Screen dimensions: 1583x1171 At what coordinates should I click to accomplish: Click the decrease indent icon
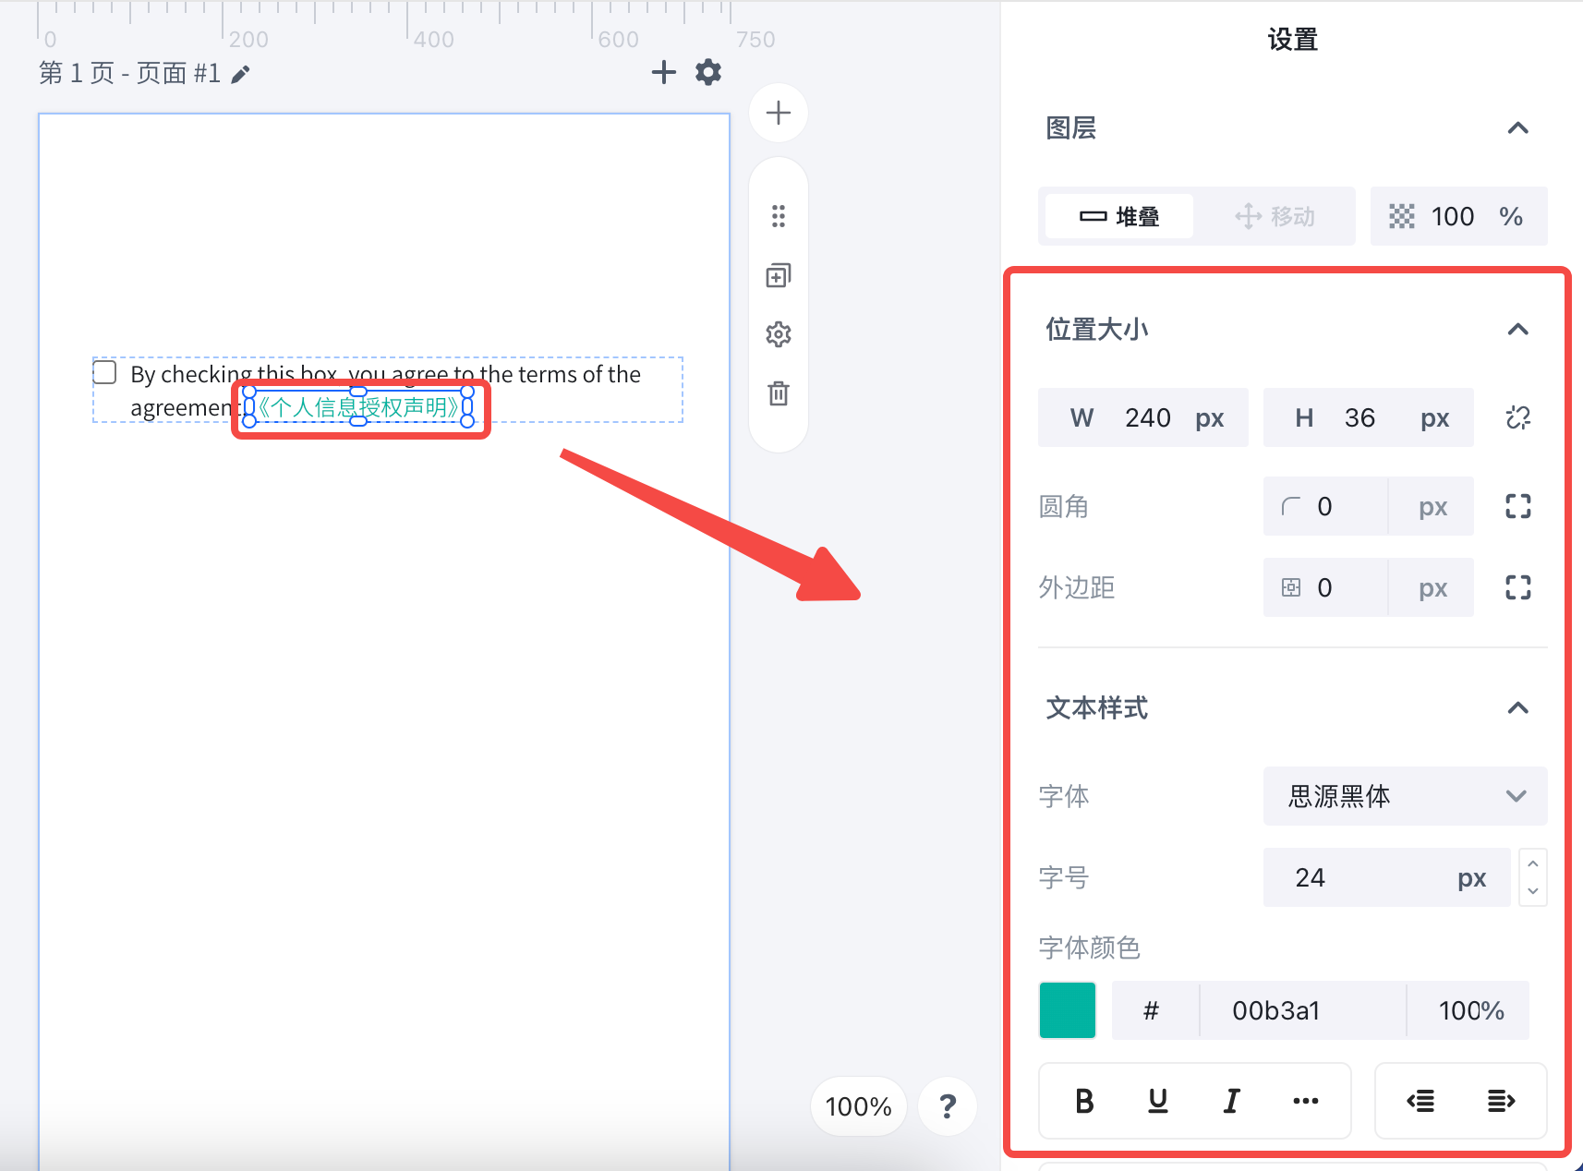pos(1420,1101)
